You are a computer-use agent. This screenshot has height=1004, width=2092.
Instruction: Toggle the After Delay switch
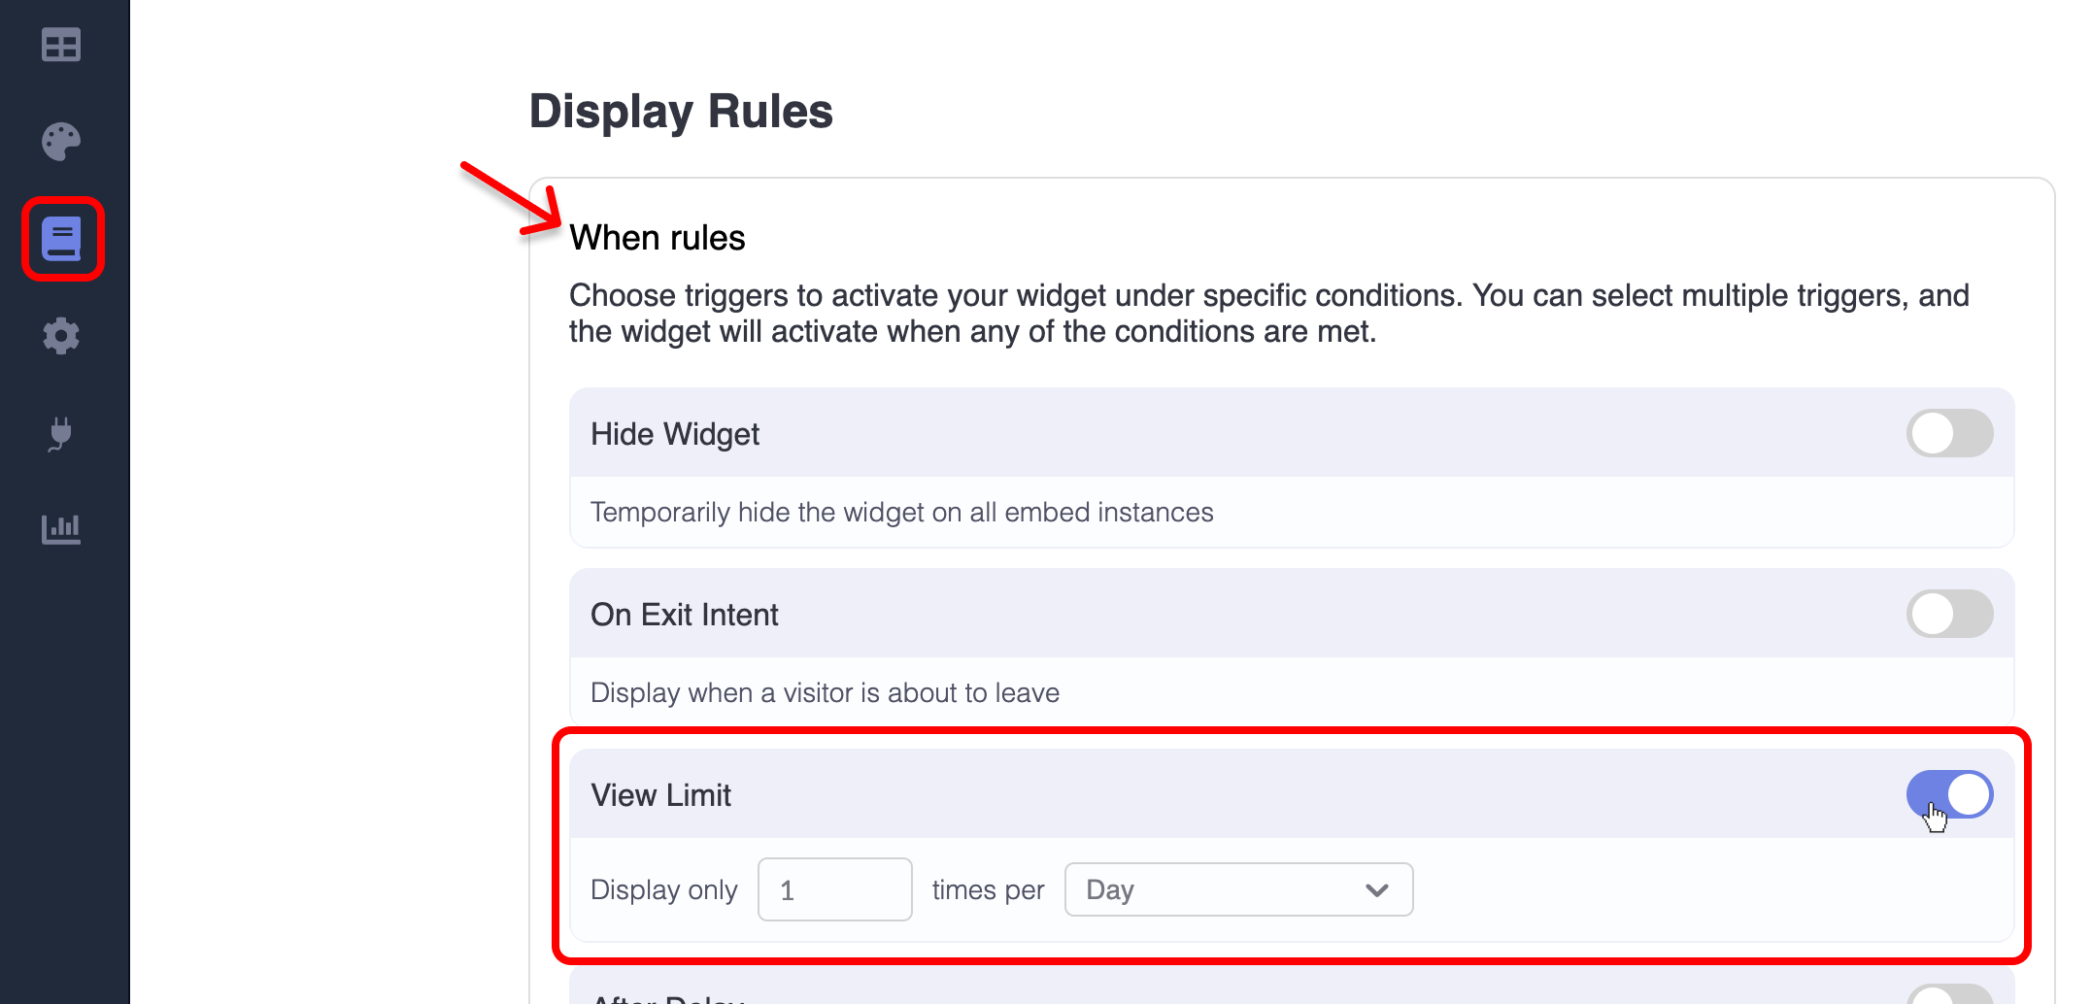tap(1949, 996)
